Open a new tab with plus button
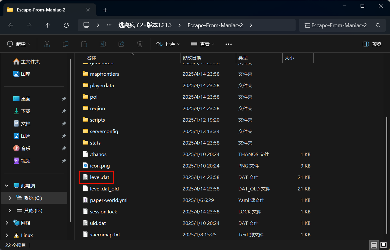Screen dimensions: 390x250 tap(105, 10)
